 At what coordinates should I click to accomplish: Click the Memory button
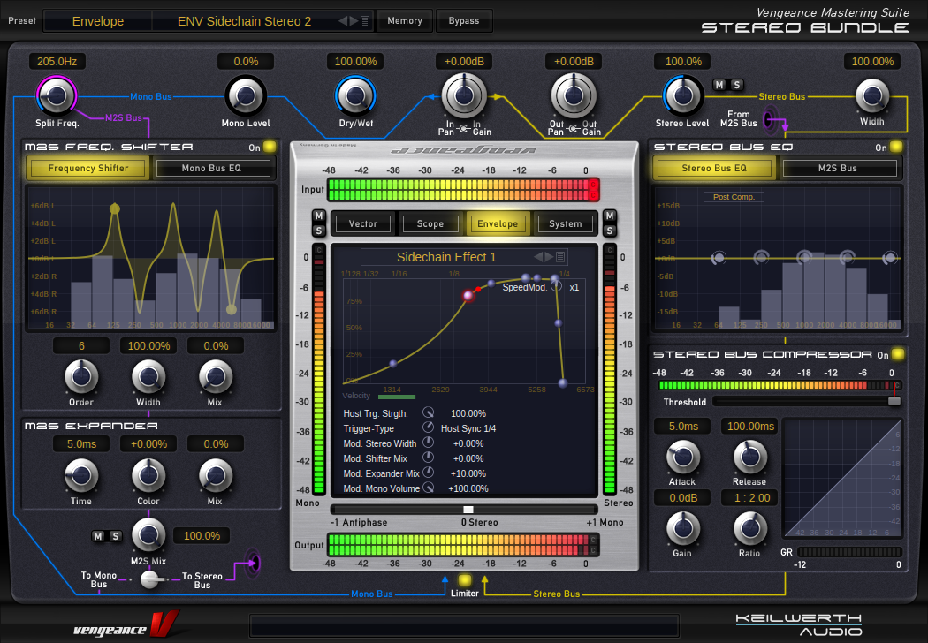405,20
